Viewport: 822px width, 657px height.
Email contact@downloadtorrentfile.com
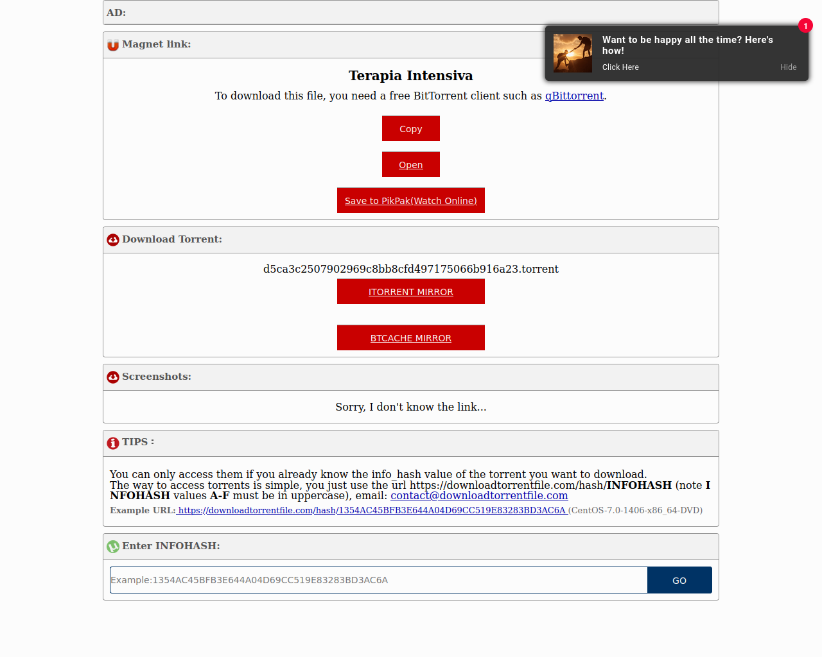click(479, 495)
